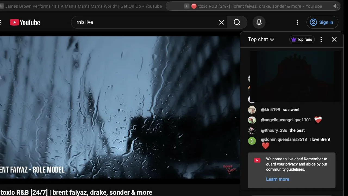Click the play icon in the toxic R&B tab
Image resolution: width=348 pixels, height=196 pixels.
point(187,6)
